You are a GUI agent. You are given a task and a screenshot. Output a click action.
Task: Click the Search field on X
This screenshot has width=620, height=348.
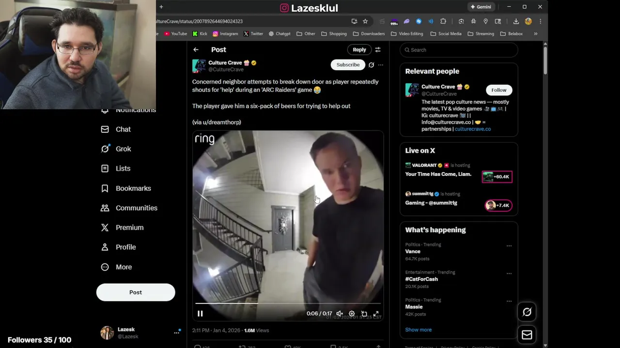click(459, 50)
